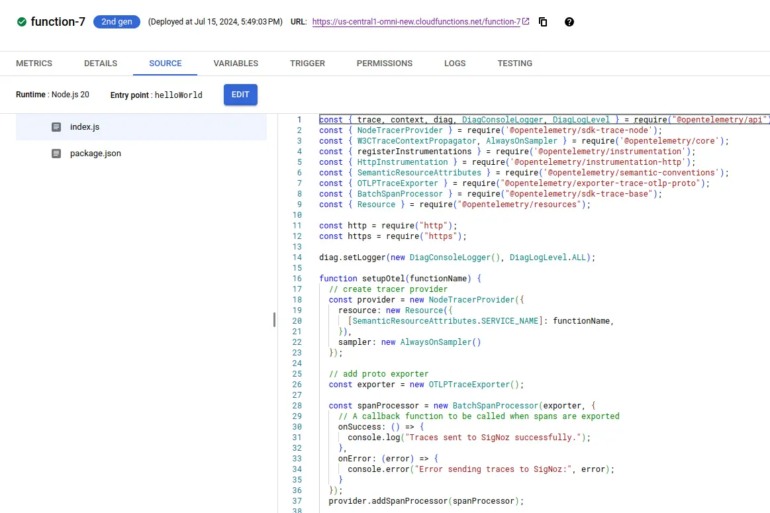Click '// add proto exporter' comment
This screenshot has height=513, width=770.
pyautogui.click(x=379, y=374)
